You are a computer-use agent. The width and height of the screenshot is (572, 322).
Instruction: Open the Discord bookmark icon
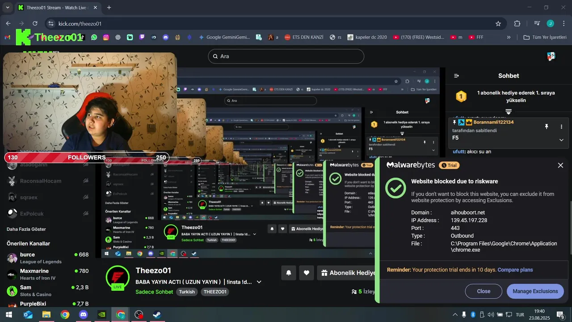tap(166, 37)
